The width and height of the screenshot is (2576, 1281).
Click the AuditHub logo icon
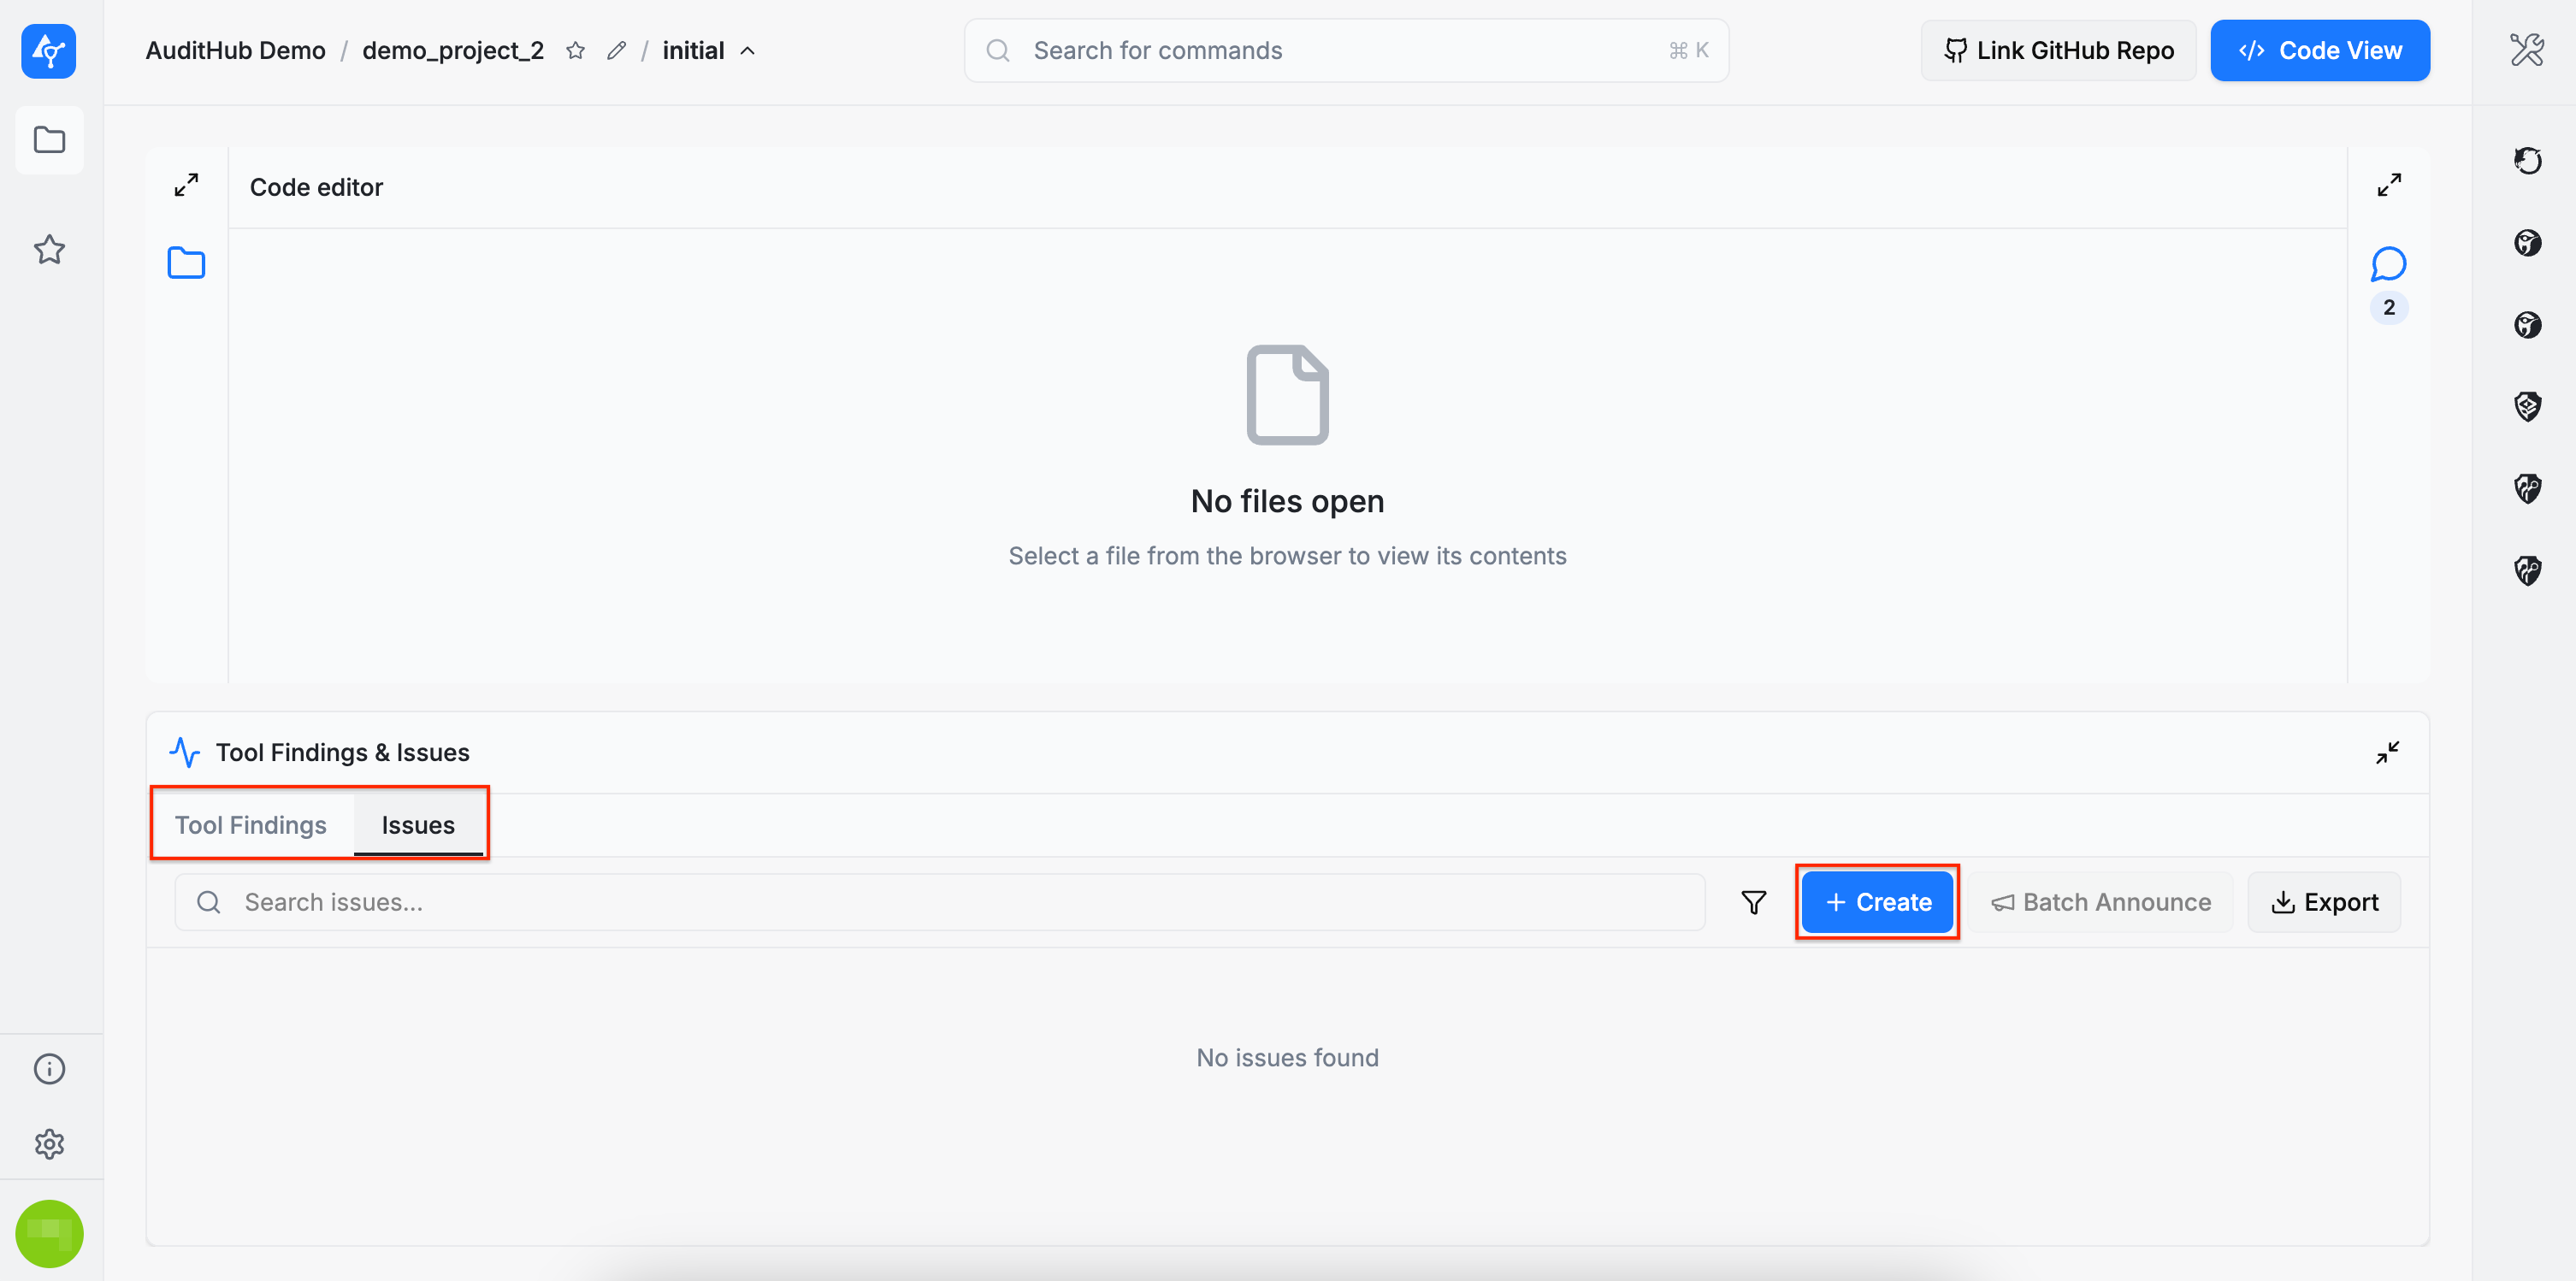tap(48, 50)
